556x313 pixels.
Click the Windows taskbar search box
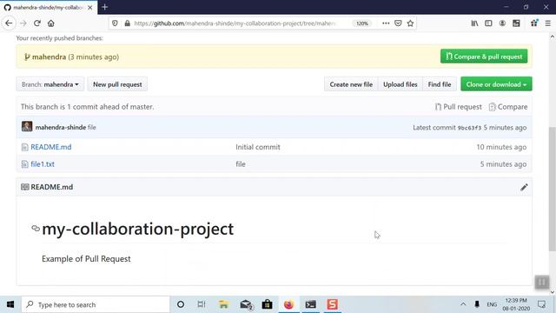(x=96, y=304)
